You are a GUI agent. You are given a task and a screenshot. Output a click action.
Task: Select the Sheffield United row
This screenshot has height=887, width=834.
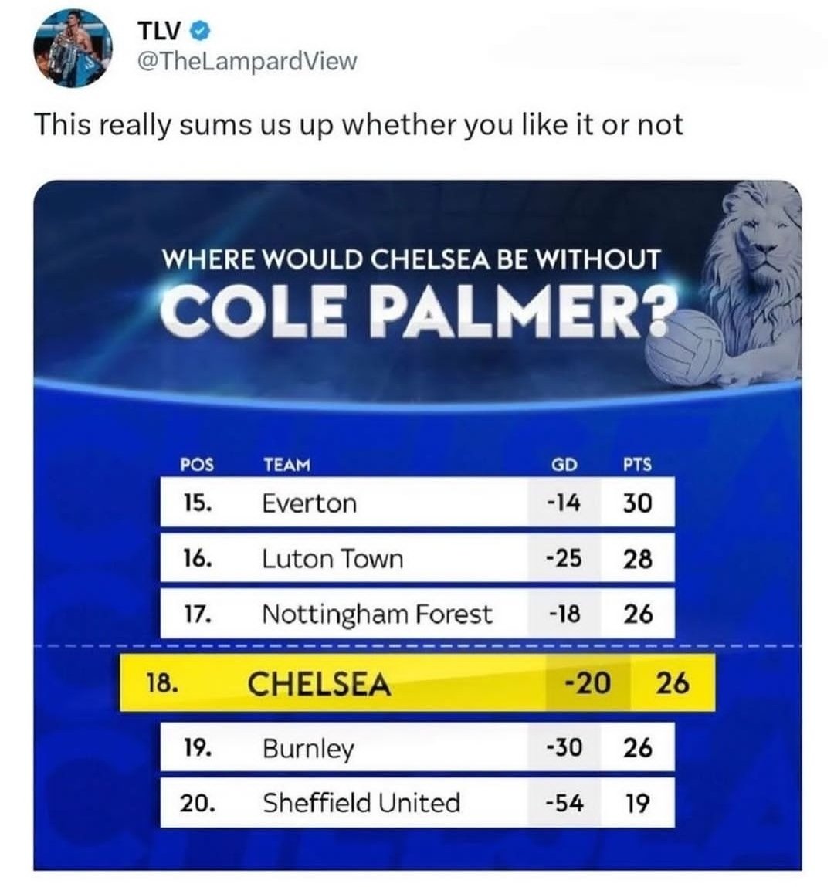(x=418, y=803)
